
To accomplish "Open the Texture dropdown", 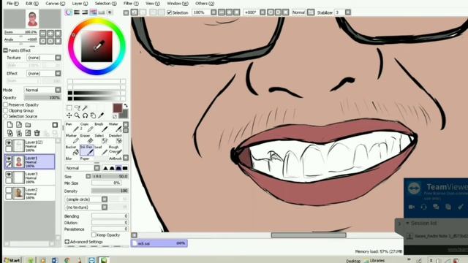I will (x=44, y=58).
